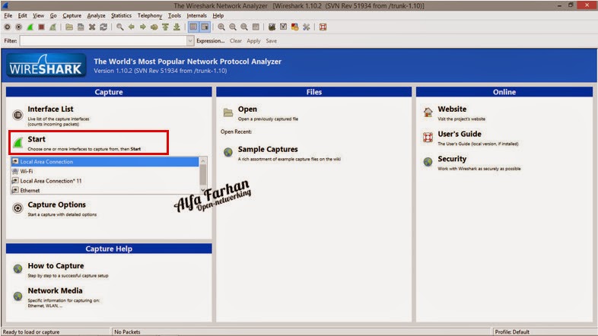The width and height of the screenshot is (598, 336).
Task: Click interface list scrollbar down arrow
Action: (203, 190)
